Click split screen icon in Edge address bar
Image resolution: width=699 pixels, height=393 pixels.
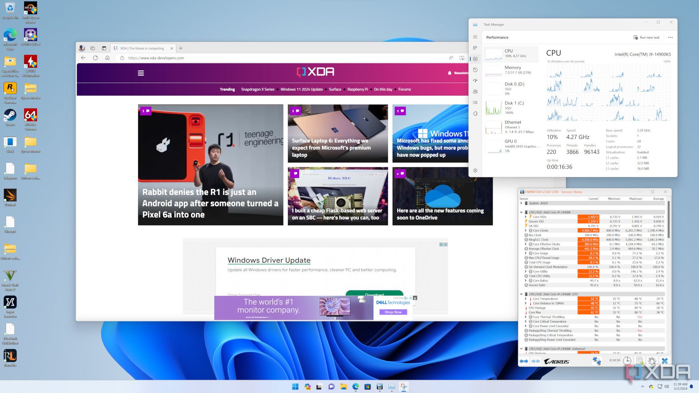coord(462,58)
